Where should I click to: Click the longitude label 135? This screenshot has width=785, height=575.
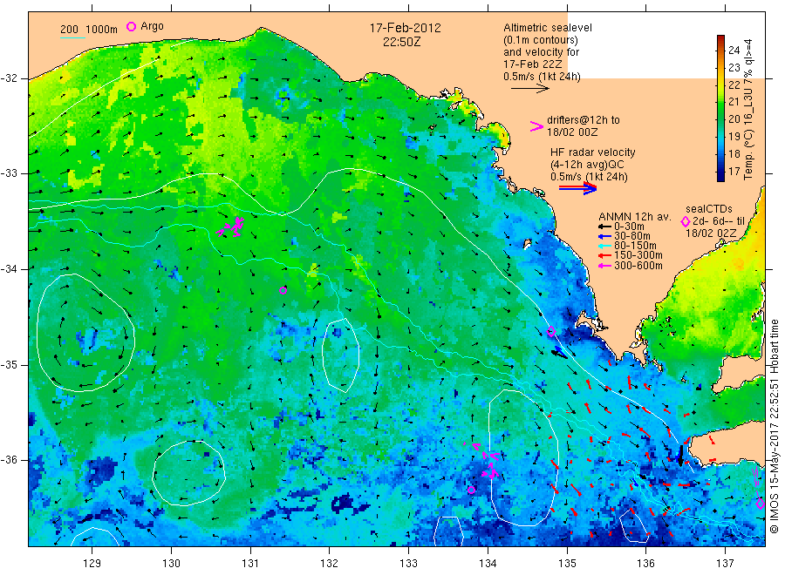(x=567, y=564)
